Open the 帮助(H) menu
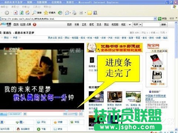 click(47, 7)
